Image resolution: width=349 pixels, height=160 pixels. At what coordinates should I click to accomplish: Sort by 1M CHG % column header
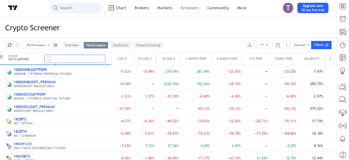(168, 59)
